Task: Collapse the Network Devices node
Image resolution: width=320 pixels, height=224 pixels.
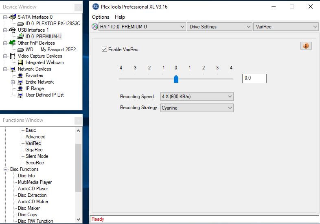Action: [x=5, y=69]
